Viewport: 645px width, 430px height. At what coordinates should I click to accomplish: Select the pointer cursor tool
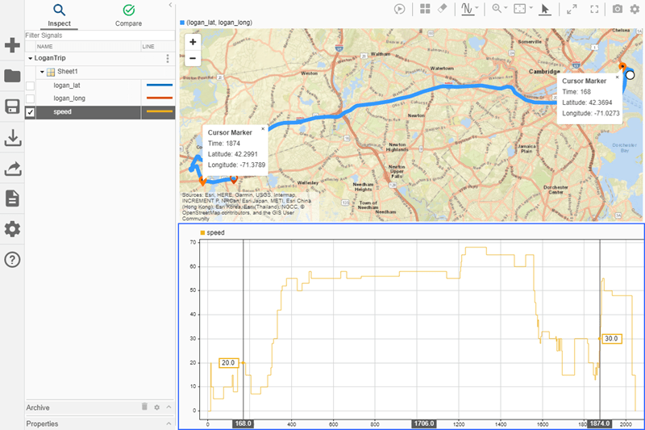(x=545, y=9)
